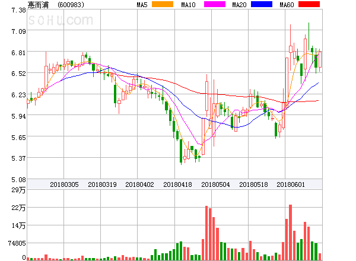Screen dimensions: 356x261
Task: Click the 6.52 price axis label
Action: [x=18, y=74]
